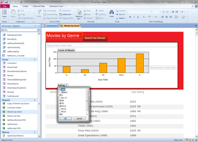Screen dimensions: 198x142
Task: Click Remove Sort
Action: click(51, 18)
